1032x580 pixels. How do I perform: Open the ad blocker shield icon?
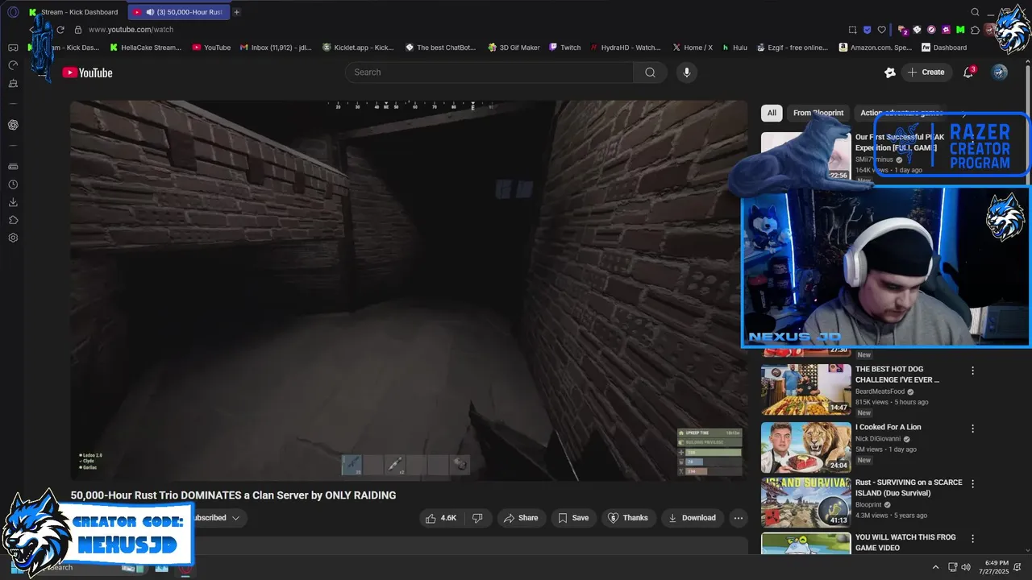click(868, 30)
